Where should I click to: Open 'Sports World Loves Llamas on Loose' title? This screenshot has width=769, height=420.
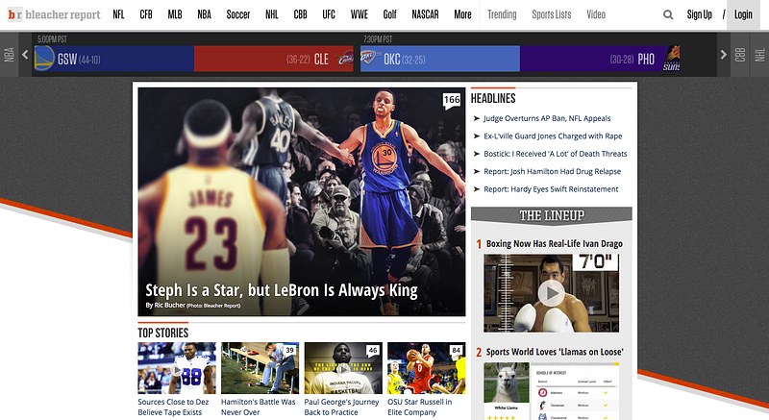pyautogui.click(x=555, y=352)
